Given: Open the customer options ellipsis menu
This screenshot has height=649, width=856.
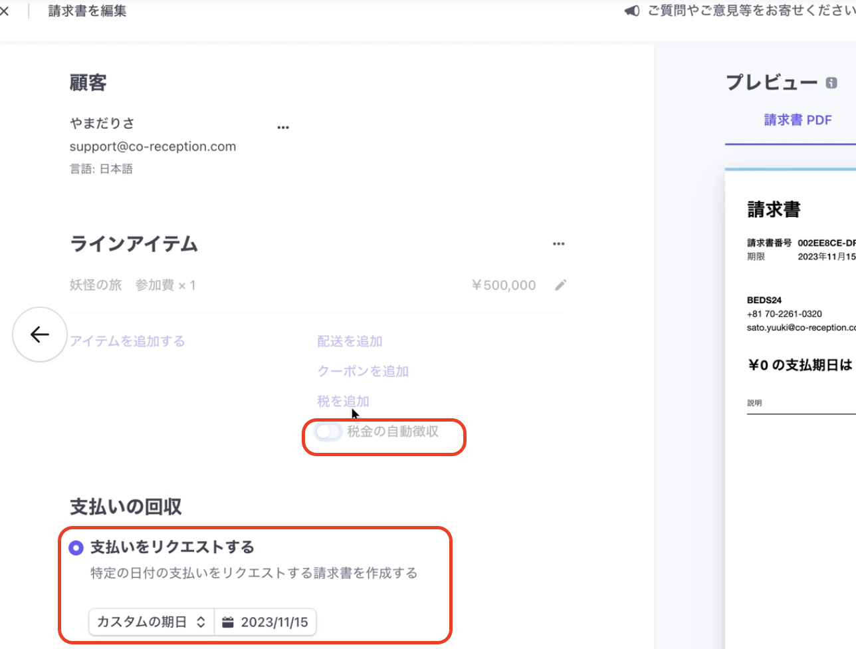Looking at the screenshot, I should (x=283, y=127).
